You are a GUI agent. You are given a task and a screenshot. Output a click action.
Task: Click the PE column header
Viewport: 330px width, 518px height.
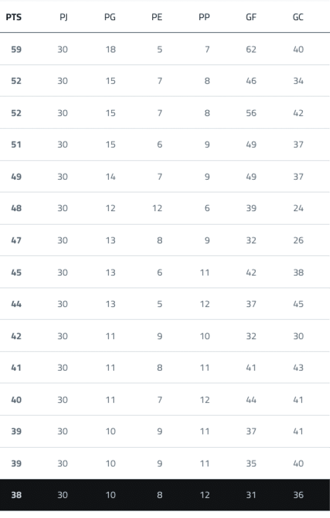click(157, 17)
